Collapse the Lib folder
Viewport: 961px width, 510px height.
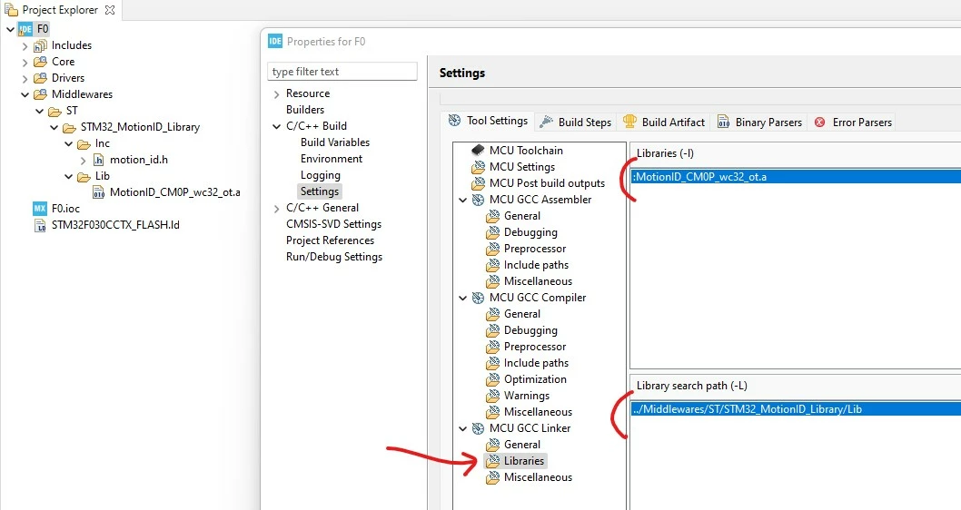coord(69,176)
